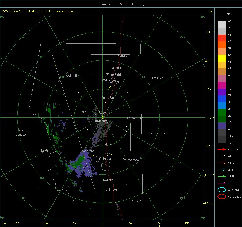Click the cyan current ellipse icon
242x227 pixels.
pos(222,190)
